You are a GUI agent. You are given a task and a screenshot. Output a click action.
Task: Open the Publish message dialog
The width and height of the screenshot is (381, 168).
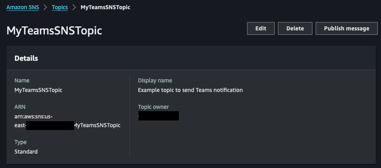click(347, 28)
